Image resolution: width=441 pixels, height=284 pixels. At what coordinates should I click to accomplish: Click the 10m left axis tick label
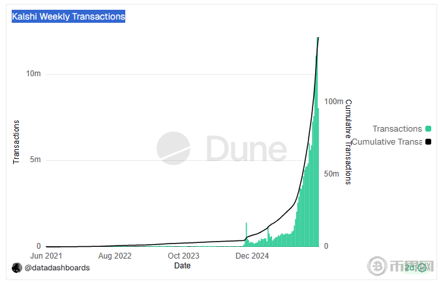tap(33, 74)
